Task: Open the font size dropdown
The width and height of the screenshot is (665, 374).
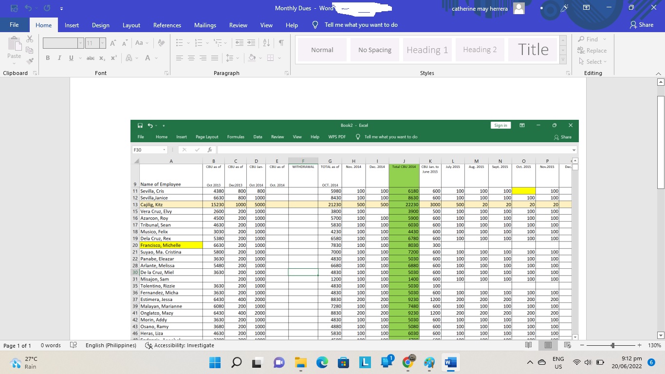Action: pos(102,43)
